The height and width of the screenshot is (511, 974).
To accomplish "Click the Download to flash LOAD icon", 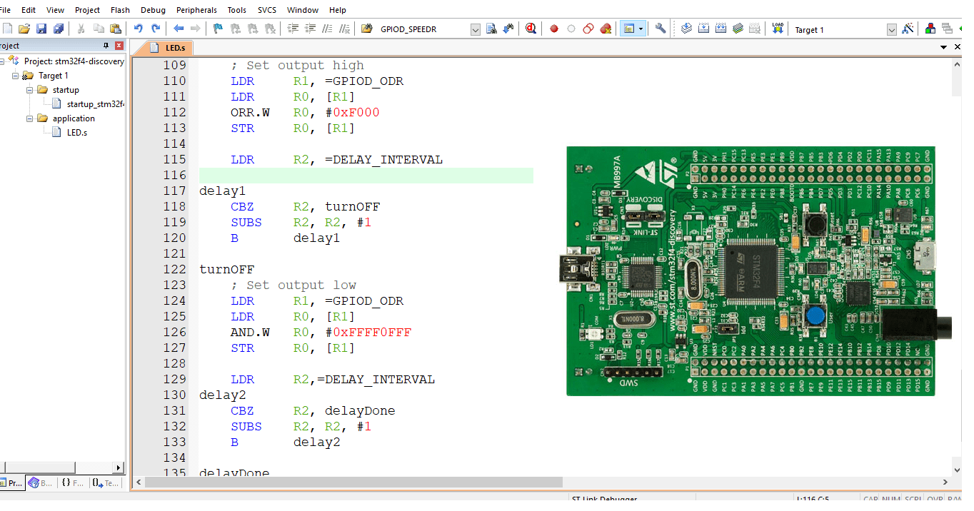I will 778,29.
